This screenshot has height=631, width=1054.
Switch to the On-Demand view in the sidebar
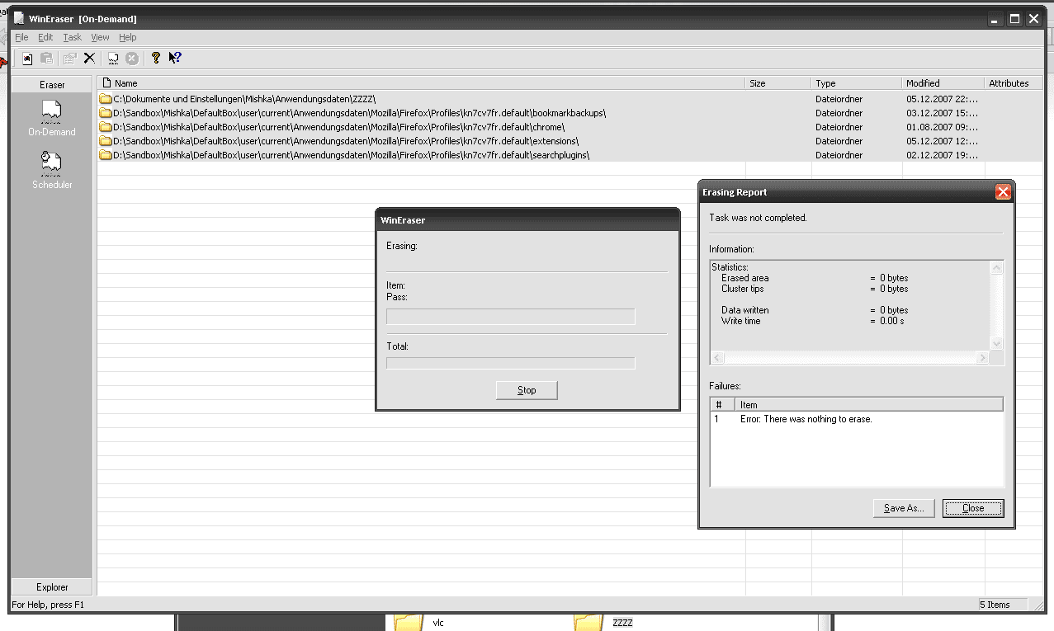[x=52, y=117]
